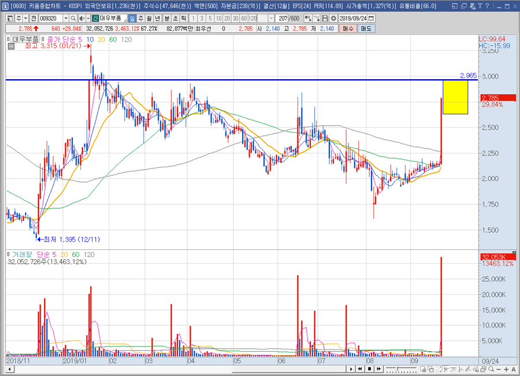
Task: Click the fast forward chart button
Action: coord(378,369)
